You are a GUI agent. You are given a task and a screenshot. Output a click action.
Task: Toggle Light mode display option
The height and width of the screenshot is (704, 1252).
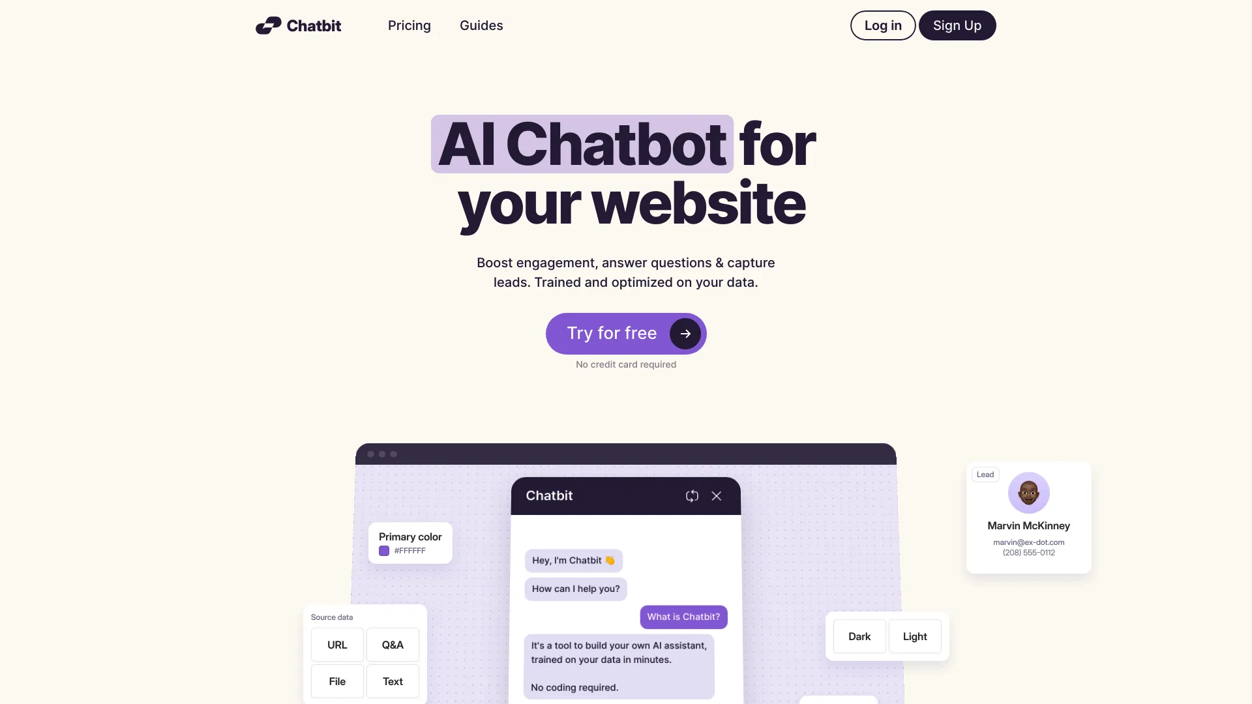[914, 636]
